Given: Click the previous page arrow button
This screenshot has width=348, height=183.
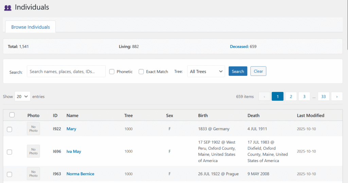Looking at the screenshot, I should point(264,97).
